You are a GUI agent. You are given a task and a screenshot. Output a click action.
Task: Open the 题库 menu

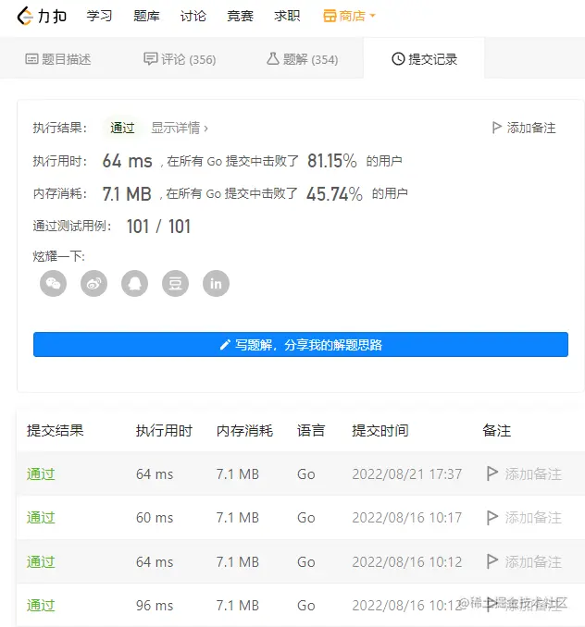coord(146,16)
